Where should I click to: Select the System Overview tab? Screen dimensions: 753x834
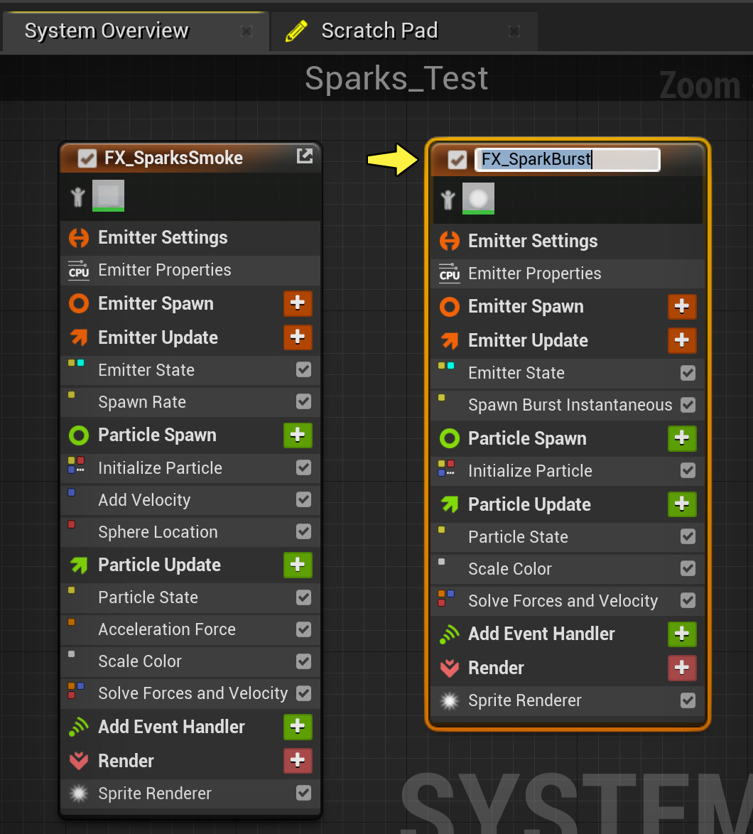pos(107,31)
